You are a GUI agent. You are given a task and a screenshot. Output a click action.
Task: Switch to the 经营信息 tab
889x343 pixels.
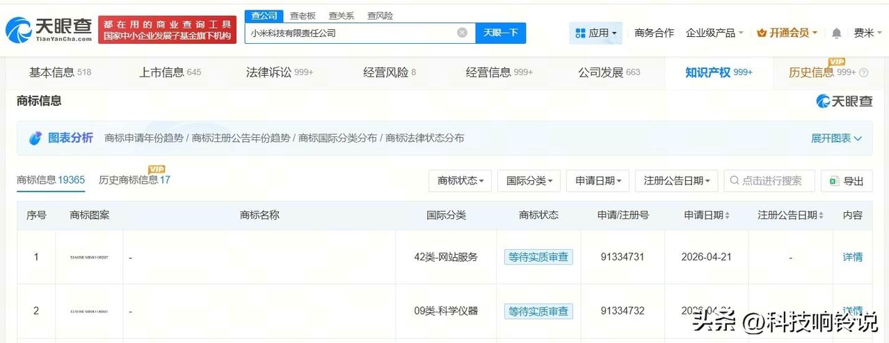tap(499, 72)
